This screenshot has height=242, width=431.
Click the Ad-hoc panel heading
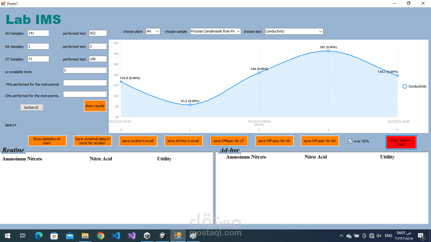[x=230, y=150]
